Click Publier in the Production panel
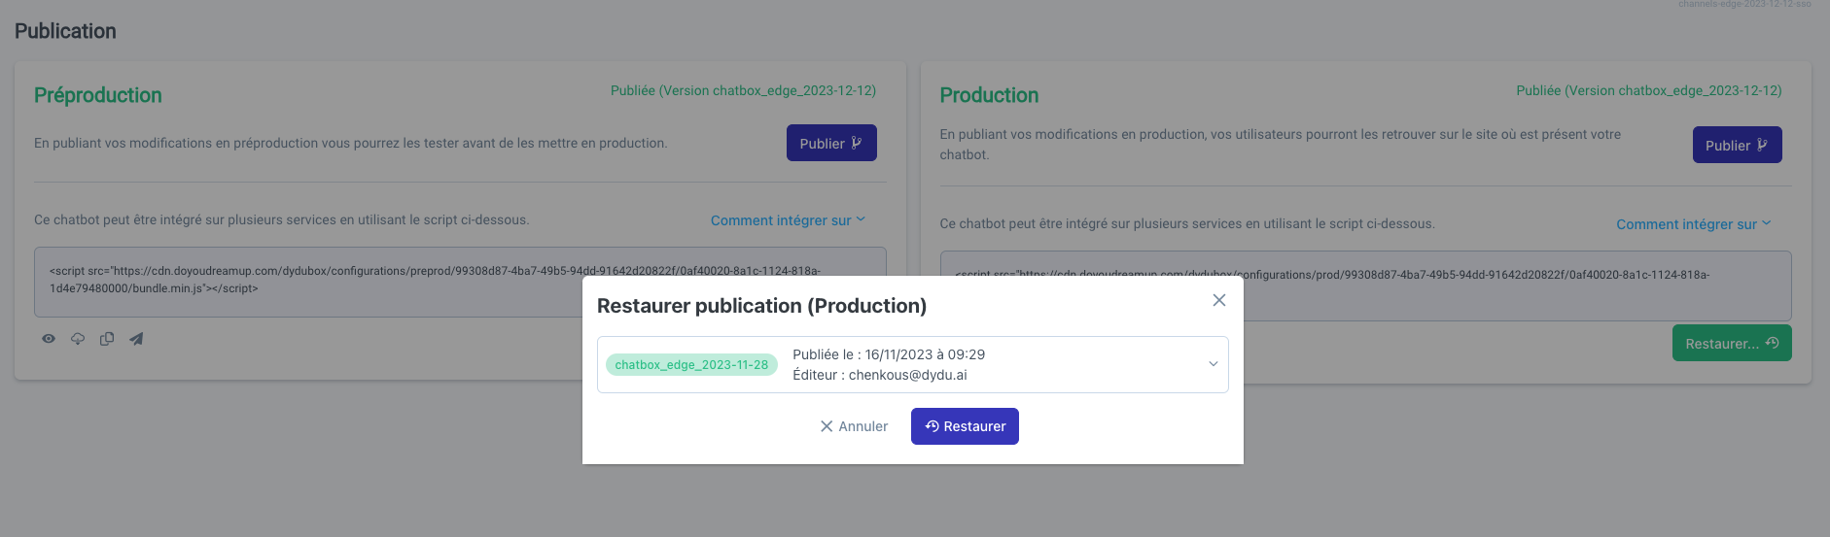This screenshot has height=537, width=1830. [x=1737, y=145]
